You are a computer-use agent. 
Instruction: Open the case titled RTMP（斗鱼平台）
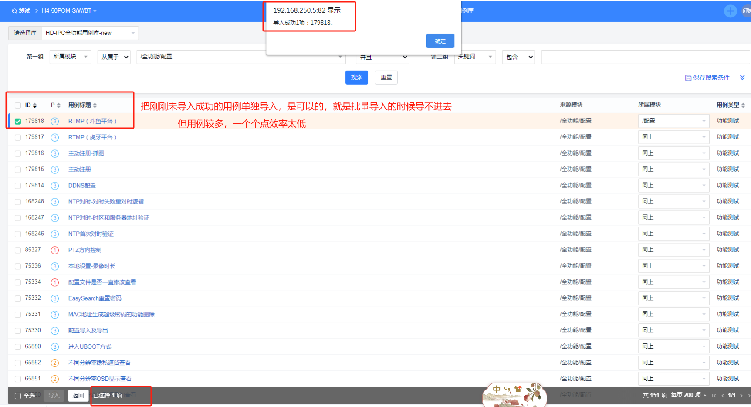point(92,121)
